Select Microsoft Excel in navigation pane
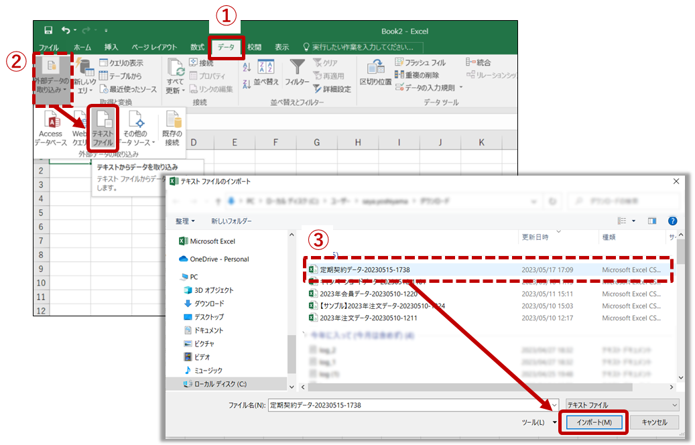This screenshot has width=695, height=445. pyautogui.click(x=207, y=241)
